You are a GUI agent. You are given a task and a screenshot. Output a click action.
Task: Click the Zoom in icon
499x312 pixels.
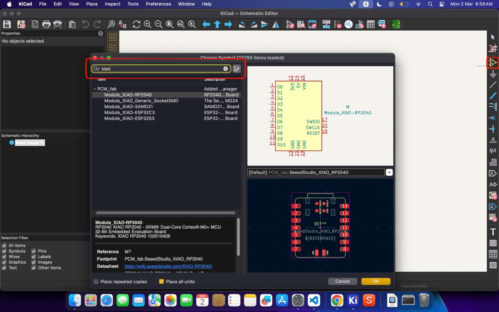(x=148, y=25)
